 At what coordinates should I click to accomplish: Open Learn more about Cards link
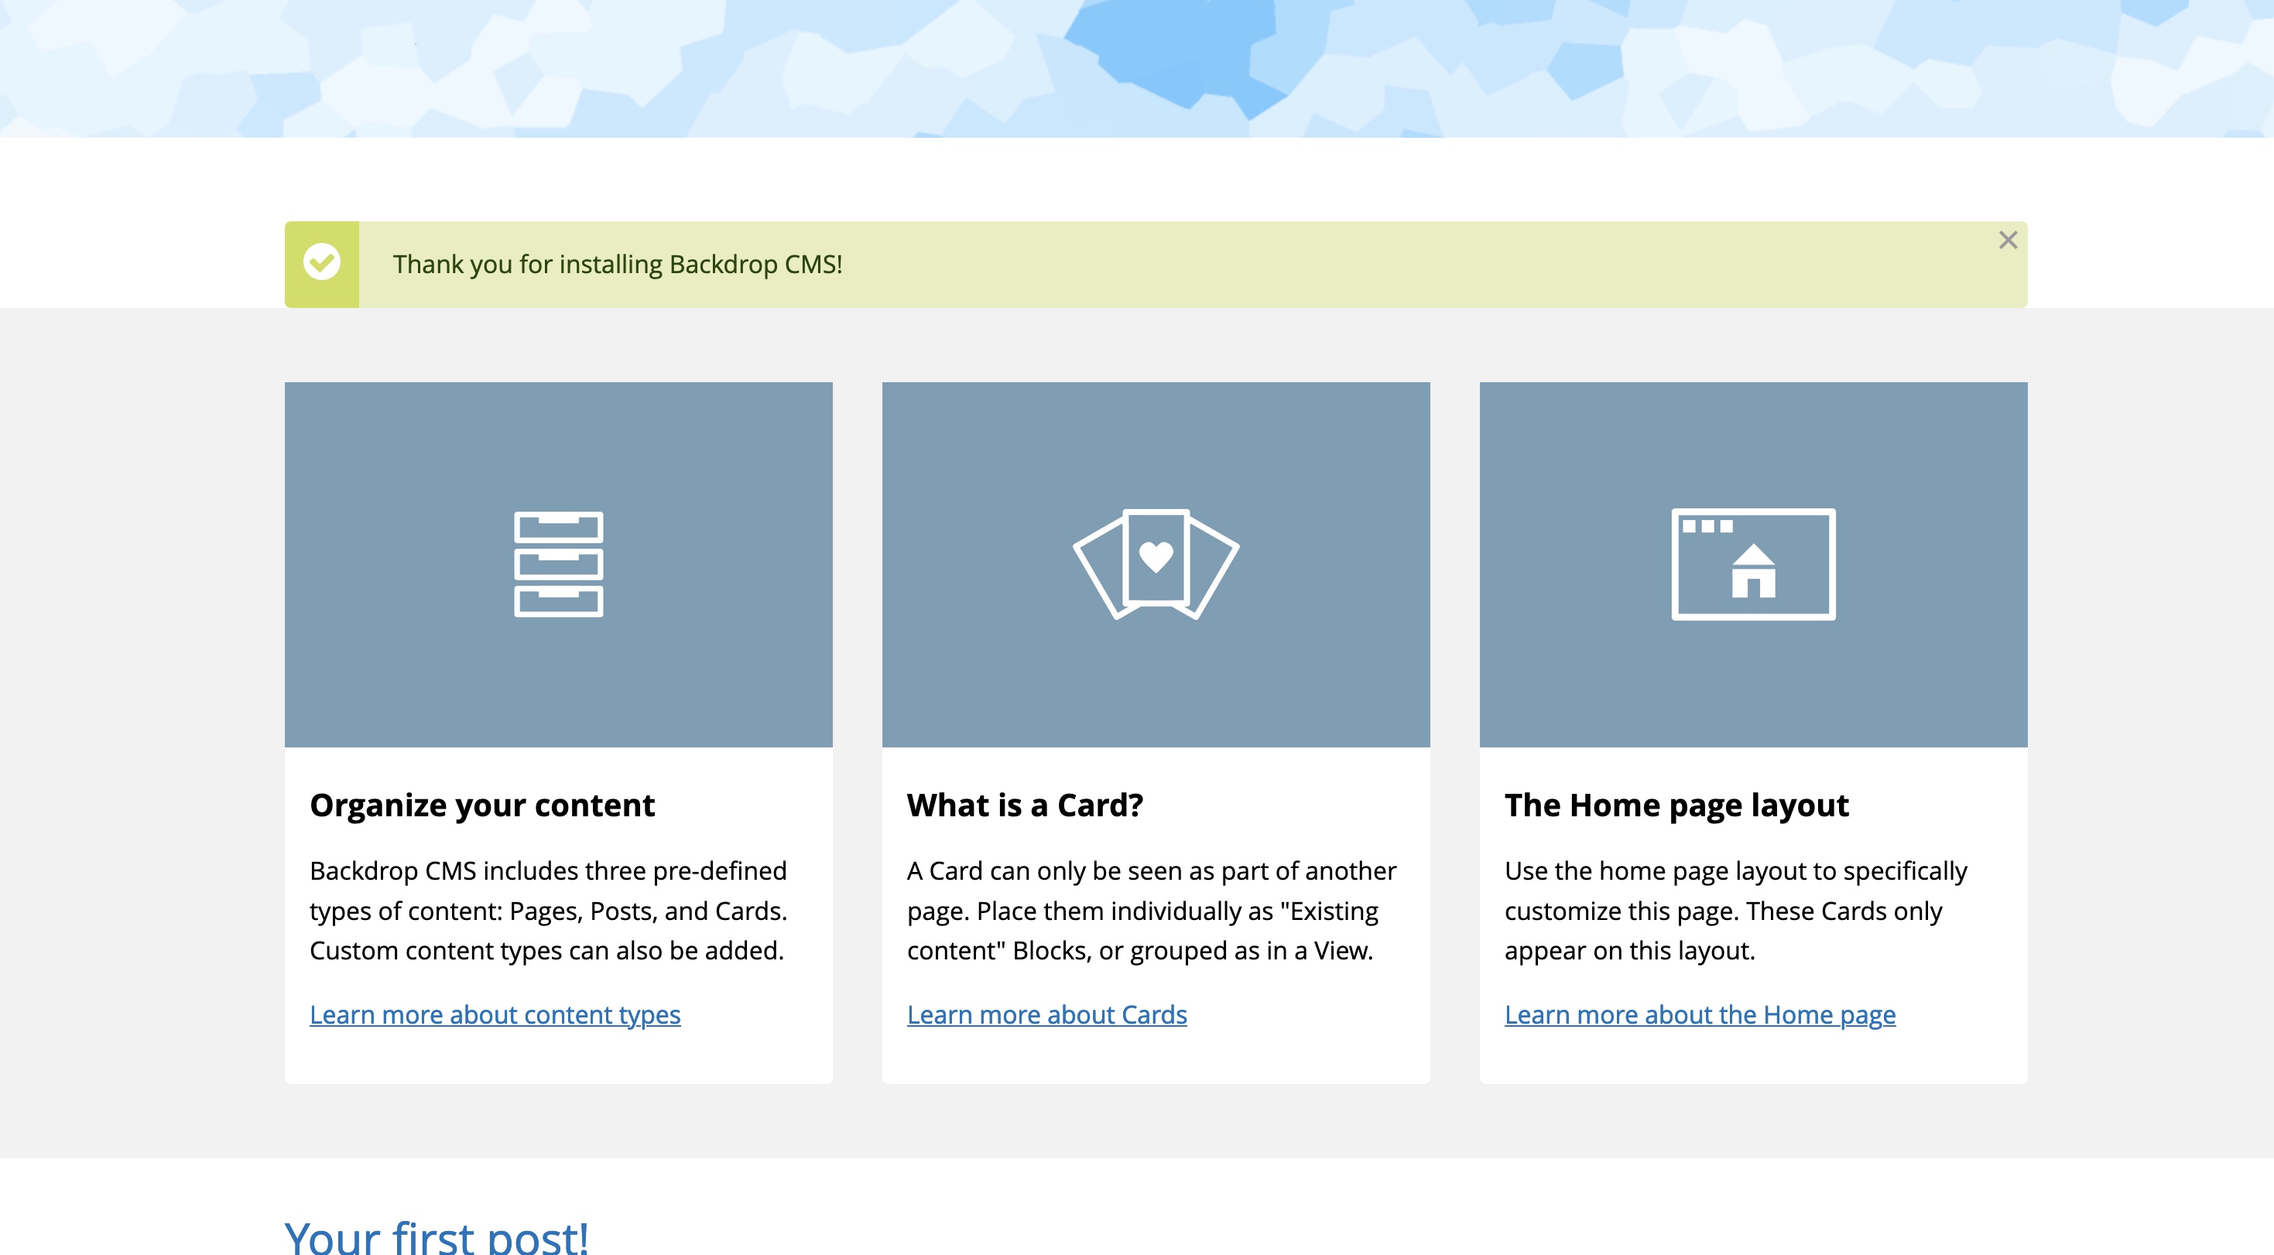tap(1046, 1014)
